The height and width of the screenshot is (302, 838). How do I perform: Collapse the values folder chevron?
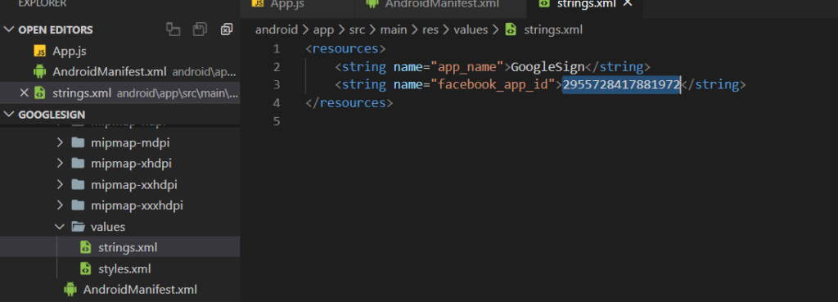coord(60,227)
